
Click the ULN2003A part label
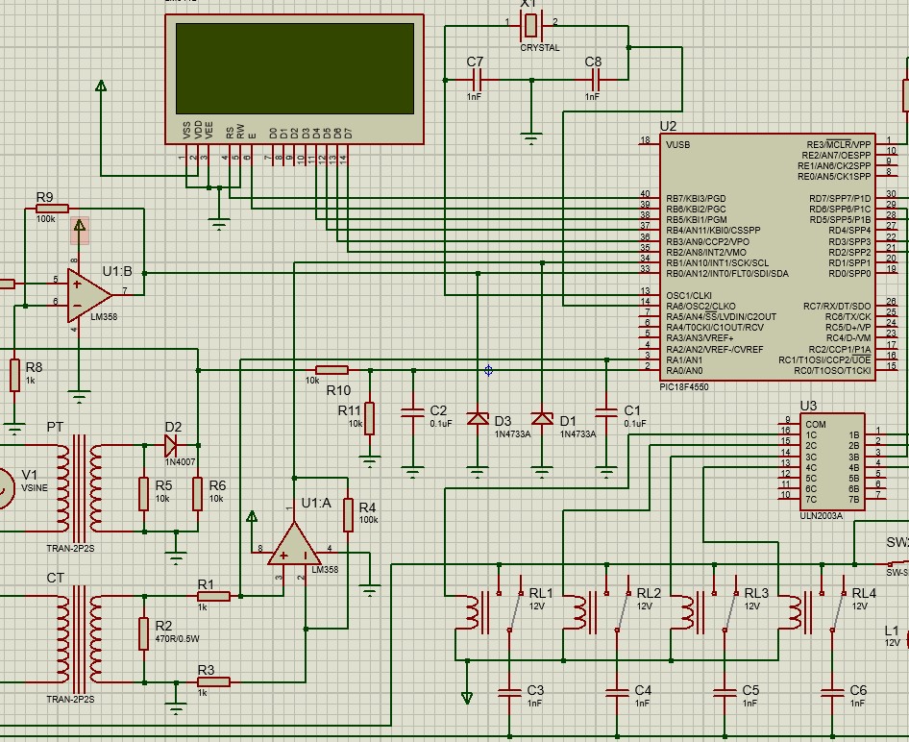pos(822,516)
